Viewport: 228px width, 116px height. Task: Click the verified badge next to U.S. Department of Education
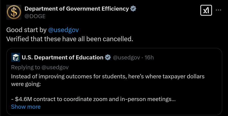tap(108, 57)
